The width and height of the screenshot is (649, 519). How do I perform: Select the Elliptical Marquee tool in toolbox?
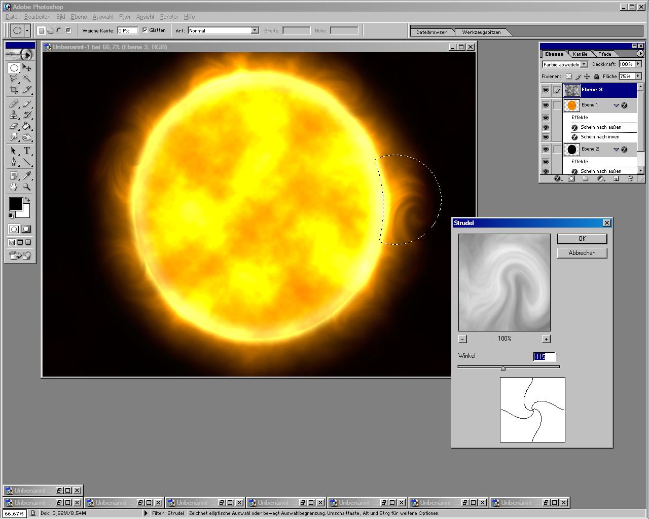coord(14,67)
